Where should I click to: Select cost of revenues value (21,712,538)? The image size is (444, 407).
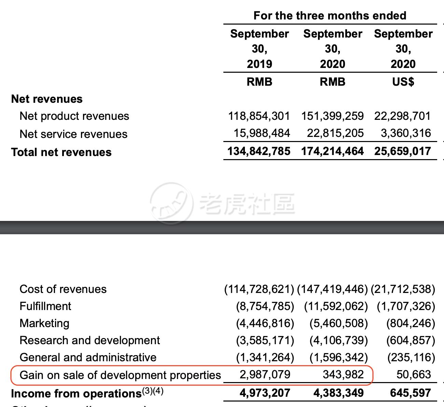click(403, 289)
